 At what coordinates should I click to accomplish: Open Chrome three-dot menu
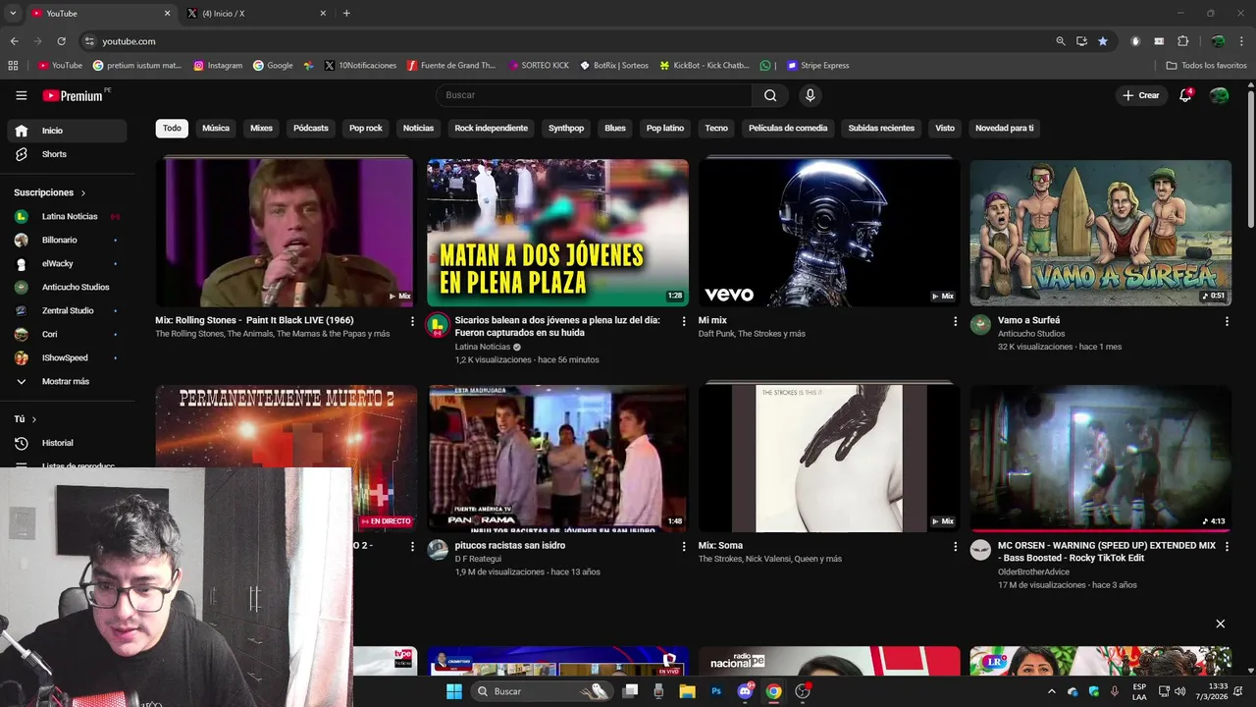[1242, 41]
